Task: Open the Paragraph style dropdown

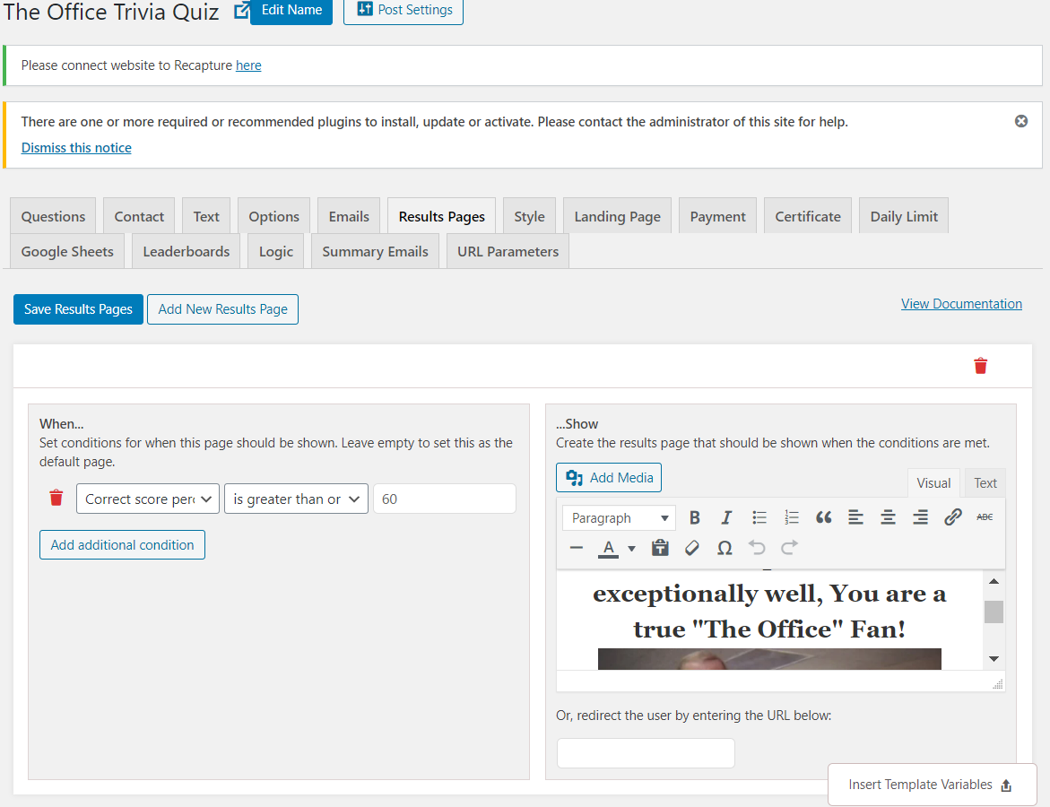Action: (x=619, y=517)
